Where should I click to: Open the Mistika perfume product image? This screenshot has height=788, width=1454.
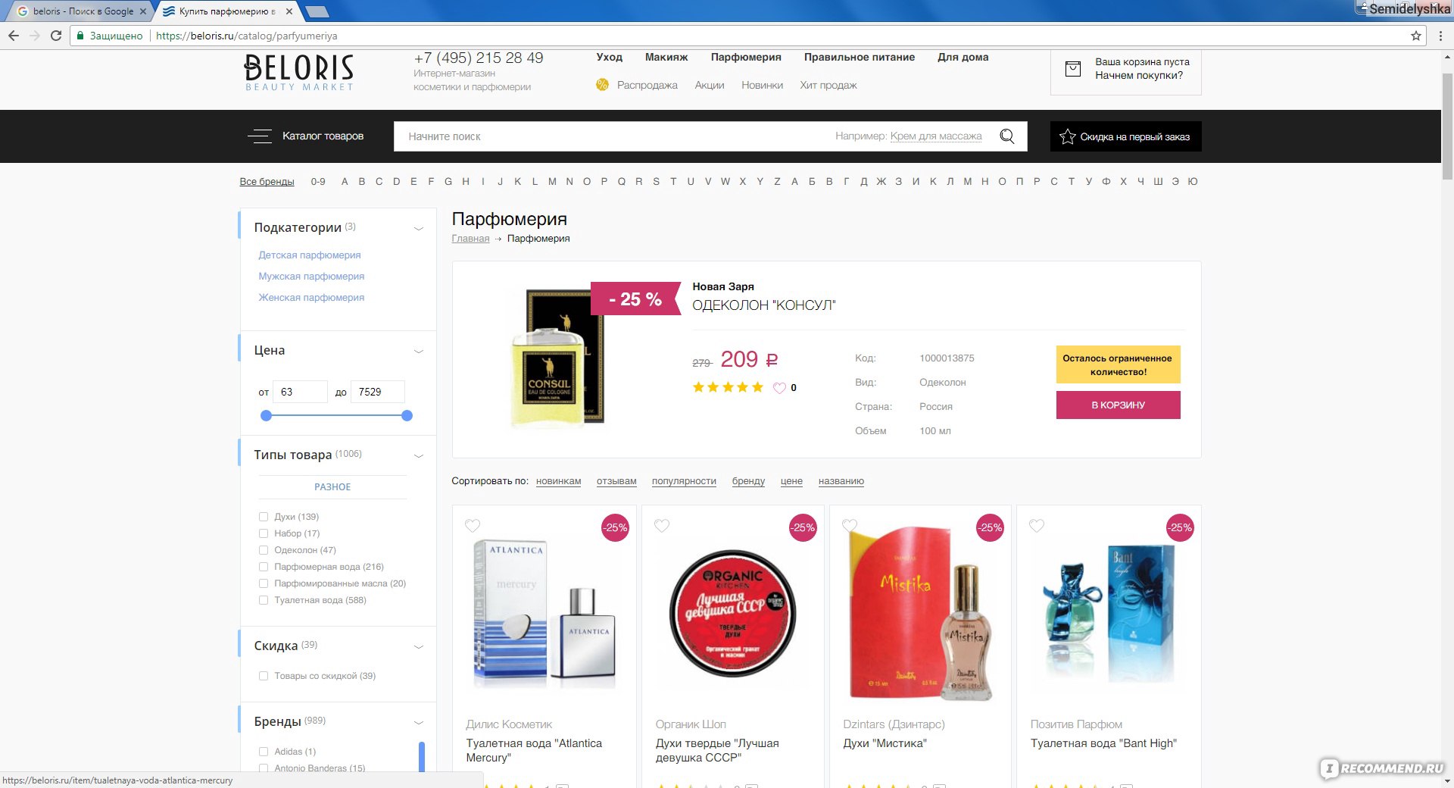point(920,612)
